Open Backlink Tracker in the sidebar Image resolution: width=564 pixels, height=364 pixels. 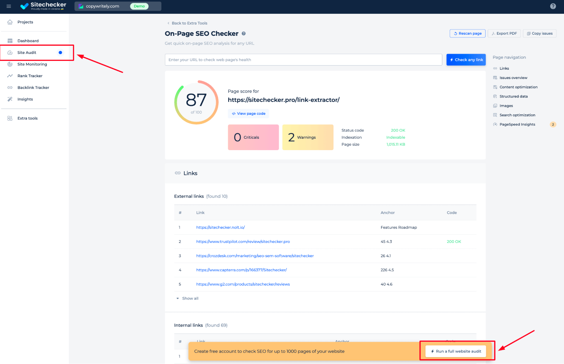(x=33, y=87)
